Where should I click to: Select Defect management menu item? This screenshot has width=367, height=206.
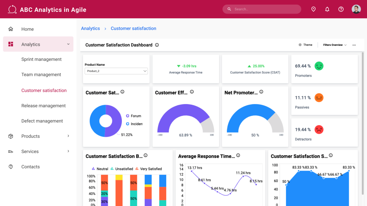[42, 121]
